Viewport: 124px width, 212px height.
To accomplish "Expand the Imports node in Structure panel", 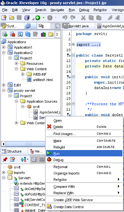I will click(3, 172).
